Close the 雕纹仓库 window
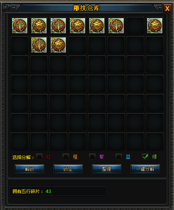The image size is (174, 210). point(167,9)
